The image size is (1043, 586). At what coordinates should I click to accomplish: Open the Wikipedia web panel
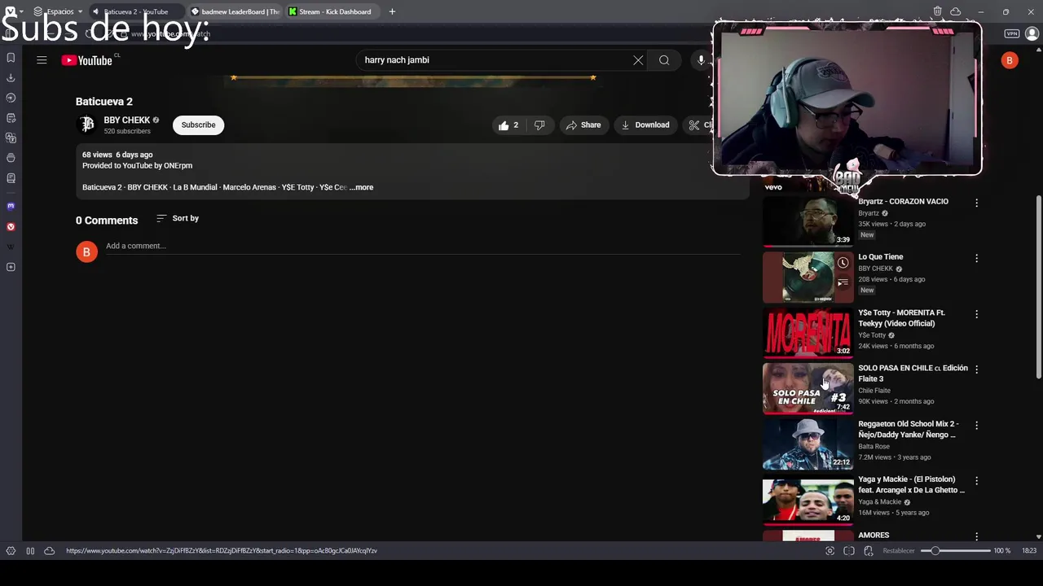coord(11,247)
